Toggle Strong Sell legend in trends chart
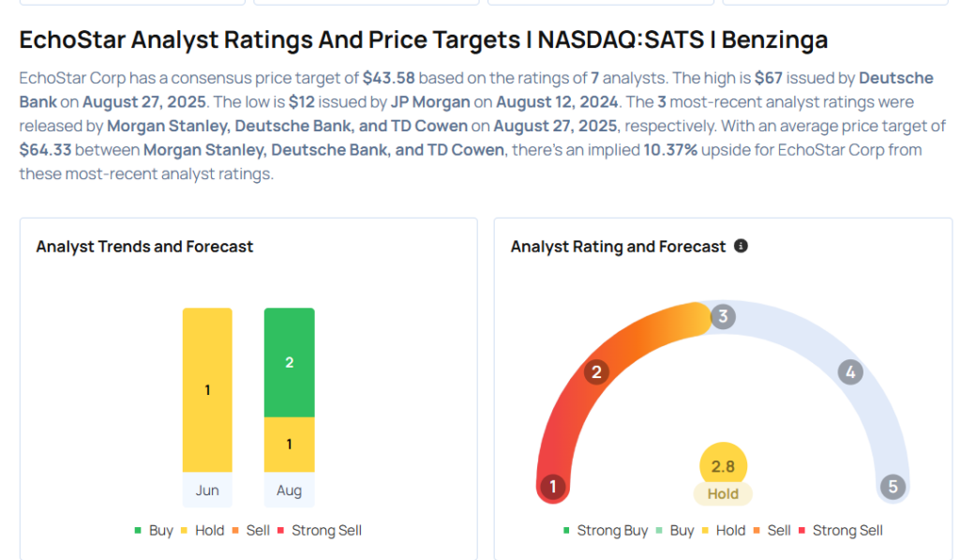The height and width of the screenshot is (560, 960). pos(319,530)
